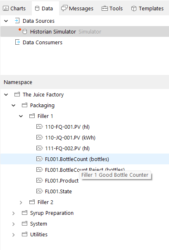Expand the Syrup Preparation folder
169x250 pixels.
[x=14, y=213]
